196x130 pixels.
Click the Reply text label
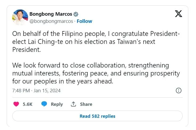(x=57, y=104)
